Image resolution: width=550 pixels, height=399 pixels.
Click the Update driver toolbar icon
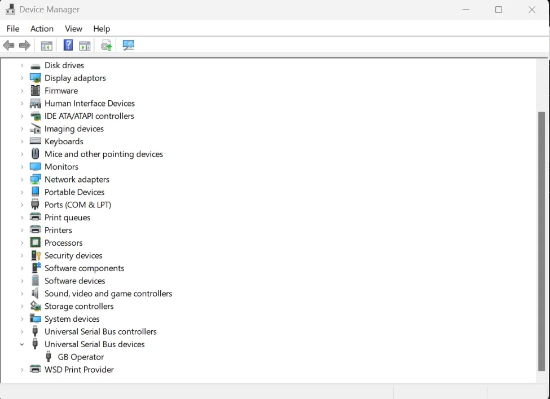point(106,45)
